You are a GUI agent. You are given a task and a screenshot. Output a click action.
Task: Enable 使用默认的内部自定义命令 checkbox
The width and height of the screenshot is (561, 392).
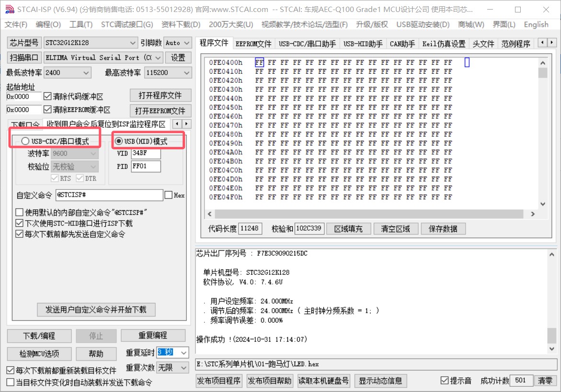pyautogui.click(x=19, y=212)
